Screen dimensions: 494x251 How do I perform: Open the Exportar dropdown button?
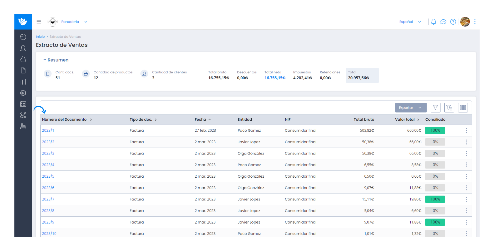(x=411, y=108)
